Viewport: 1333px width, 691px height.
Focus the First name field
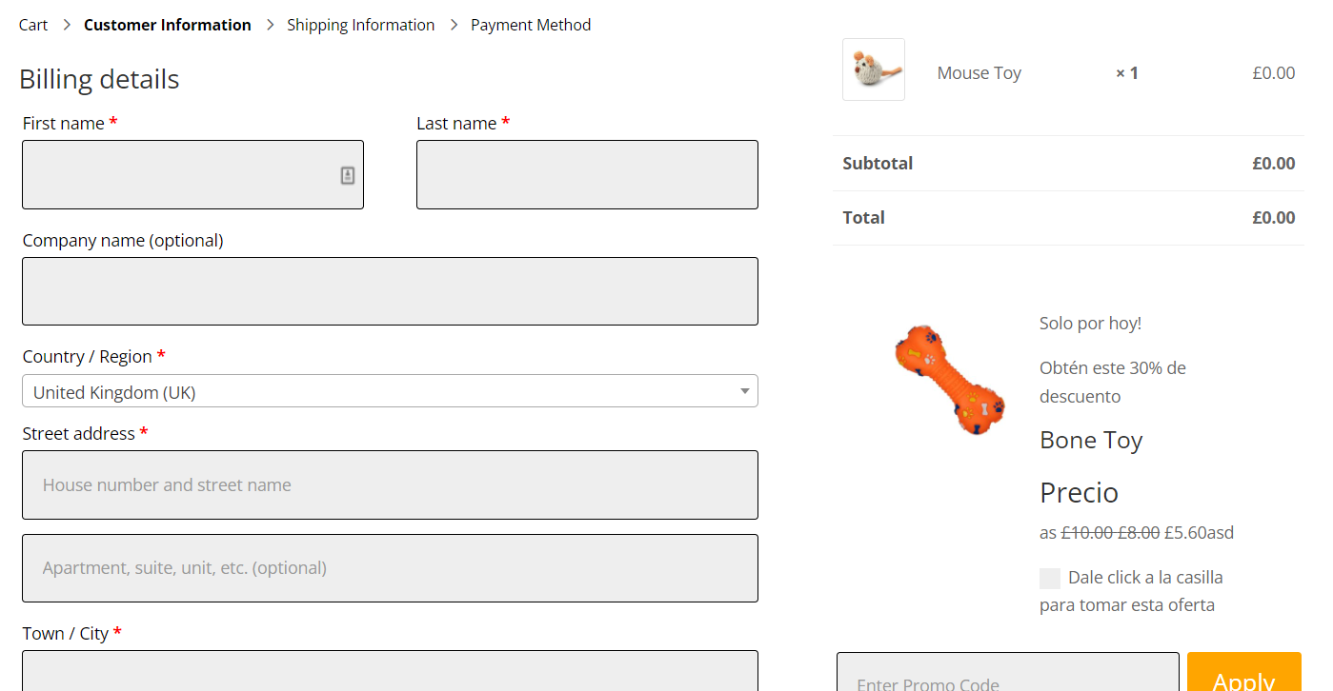(x=181, y=175)
